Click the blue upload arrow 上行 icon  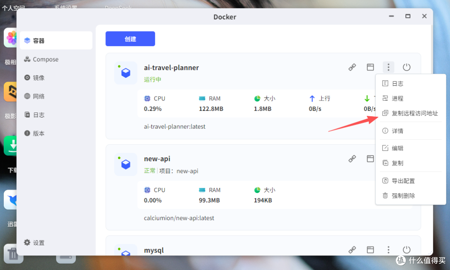pyautogui.click(x=312, y=99)
